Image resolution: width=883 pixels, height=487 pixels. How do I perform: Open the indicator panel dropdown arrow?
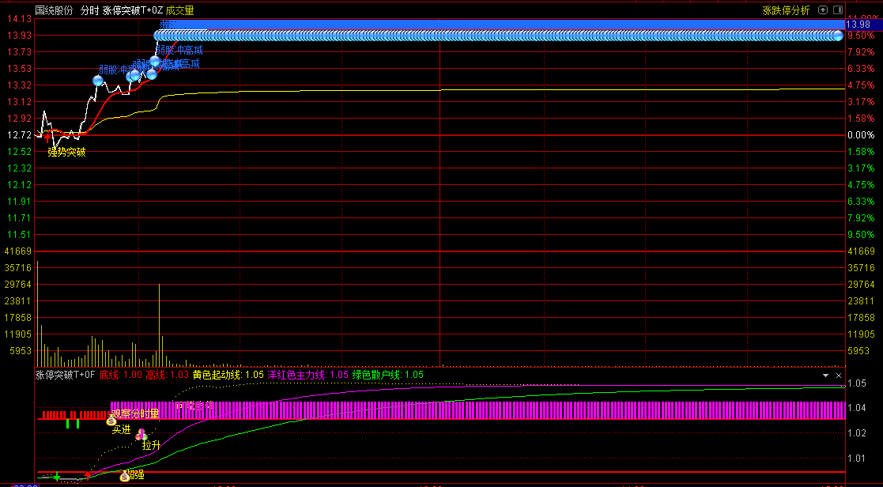826,376
